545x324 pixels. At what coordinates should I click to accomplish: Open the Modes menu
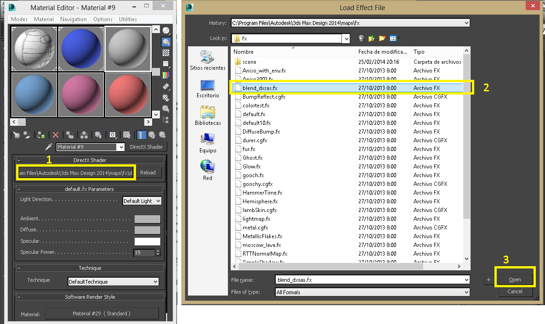(x=19, y=19)
